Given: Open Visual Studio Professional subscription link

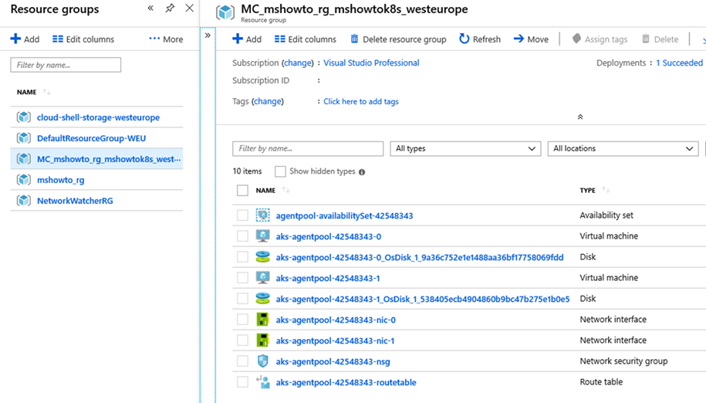Looking at the screenshot, I should (371, 63).
